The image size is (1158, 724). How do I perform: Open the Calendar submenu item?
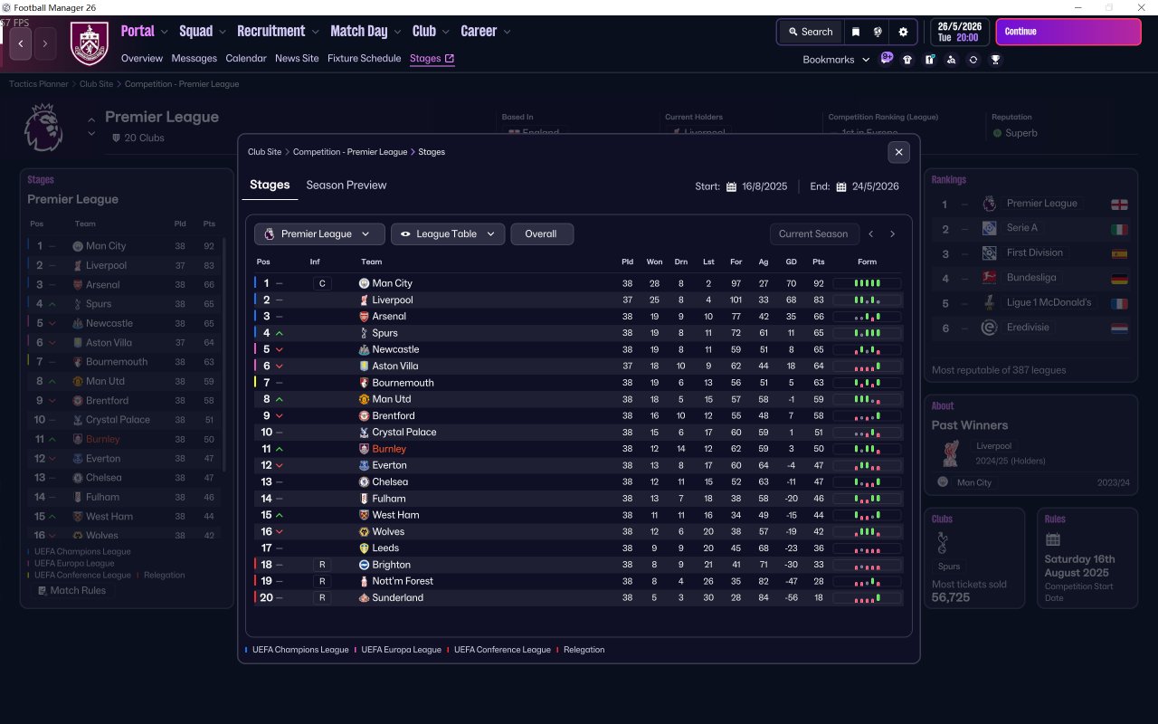[x=246, y=59]
